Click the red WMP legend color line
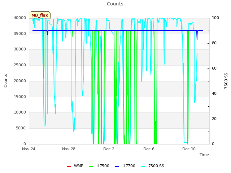 pos(69,167)
